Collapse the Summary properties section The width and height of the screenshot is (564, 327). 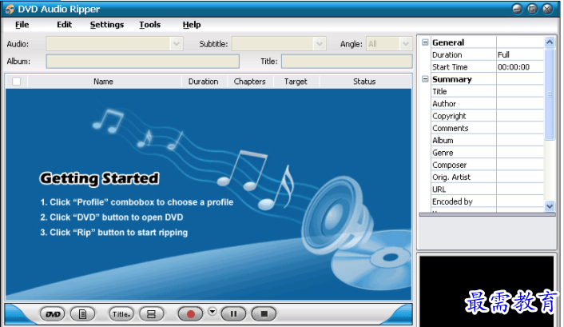coord(425,79)
